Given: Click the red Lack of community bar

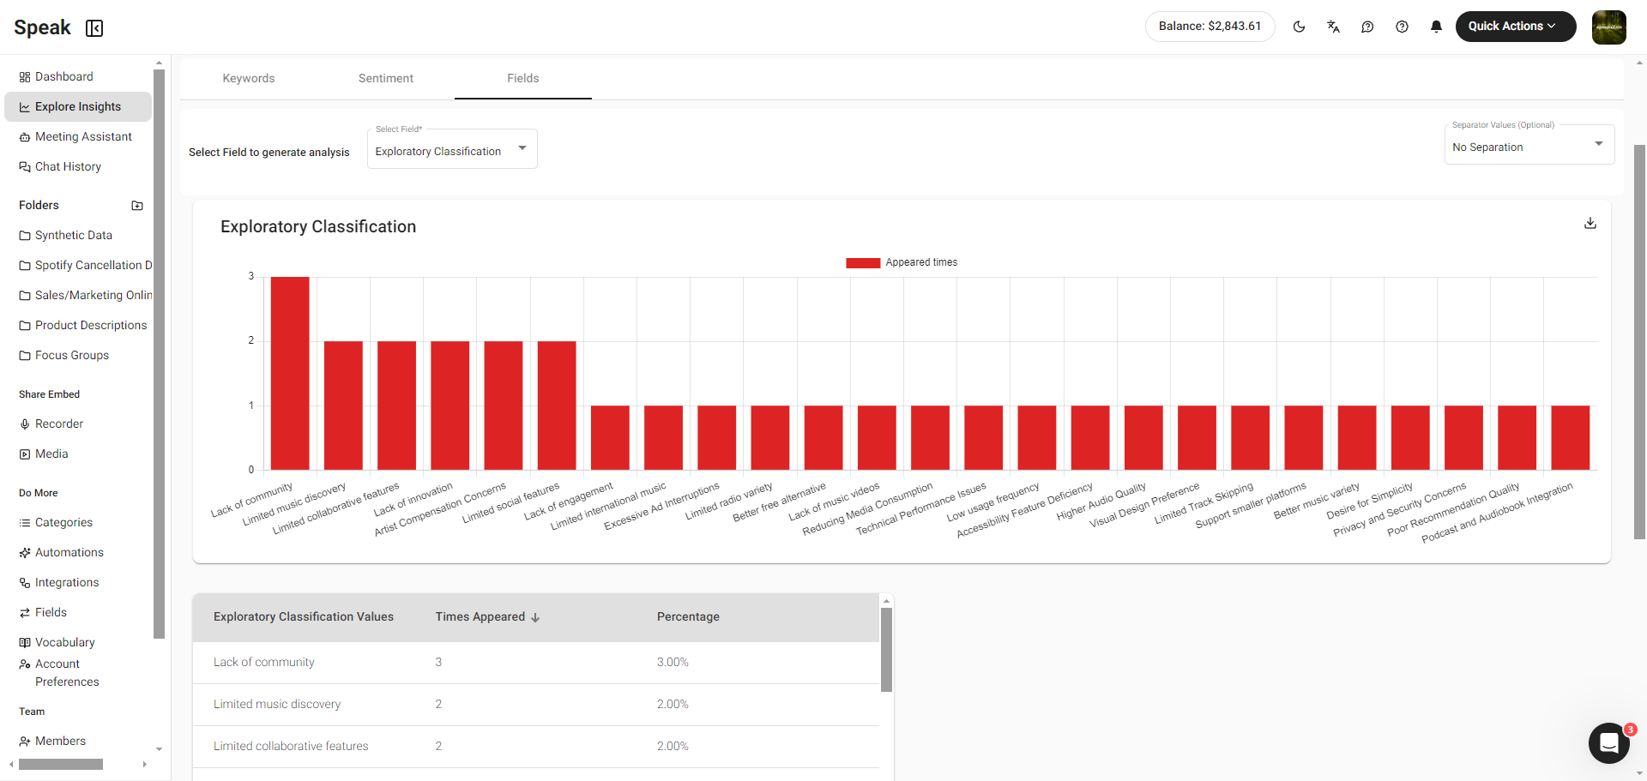Looking at the screenshot, I should coord(290,373).
